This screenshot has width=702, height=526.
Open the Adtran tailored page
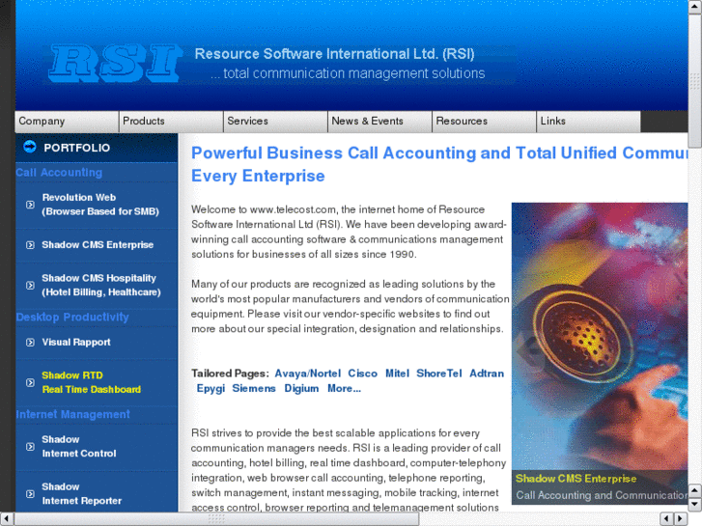point(487,374)
